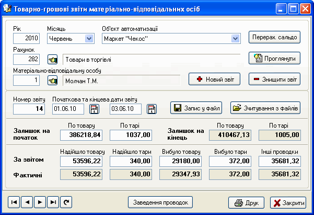Click Інші проводки report field 35681,32
314x215 pixels.
(280, 162)
